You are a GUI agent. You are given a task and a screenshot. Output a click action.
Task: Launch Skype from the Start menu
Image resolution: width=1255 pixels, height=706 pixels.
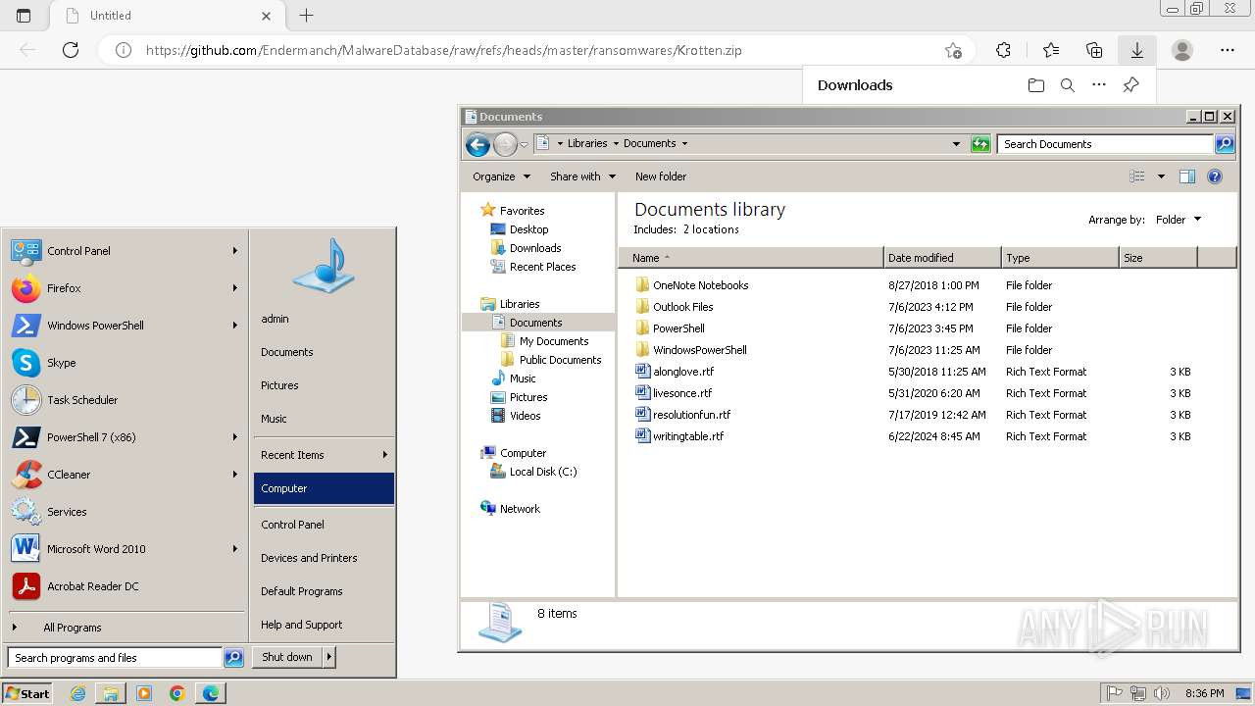(124, 363)
